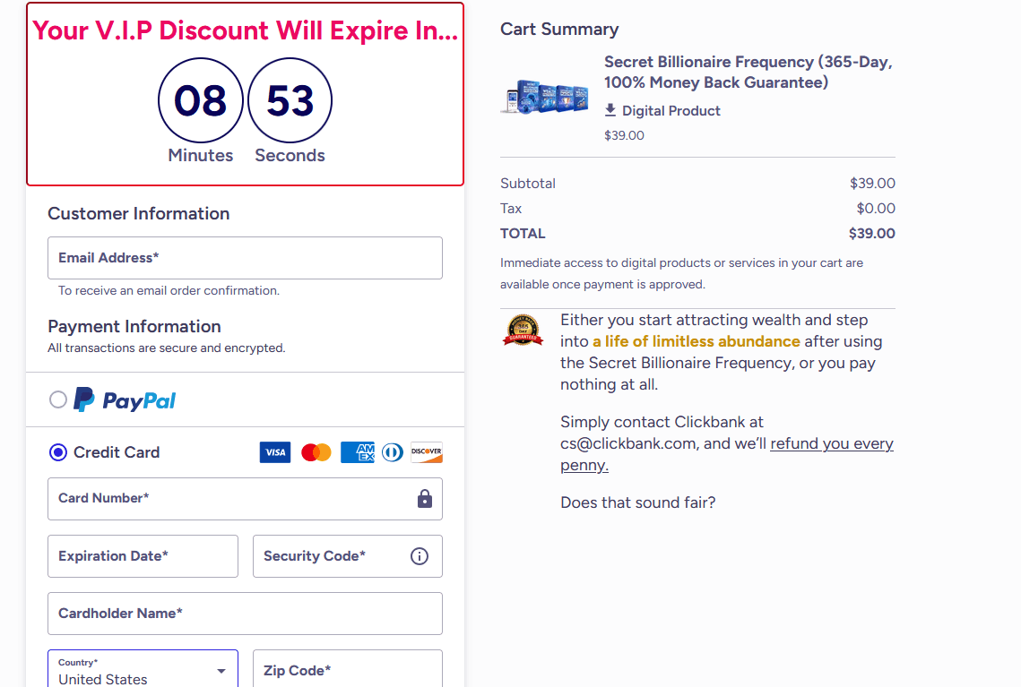Click the Security Code info icon
Screen dimensions: 1021x687
coord(419,556)
